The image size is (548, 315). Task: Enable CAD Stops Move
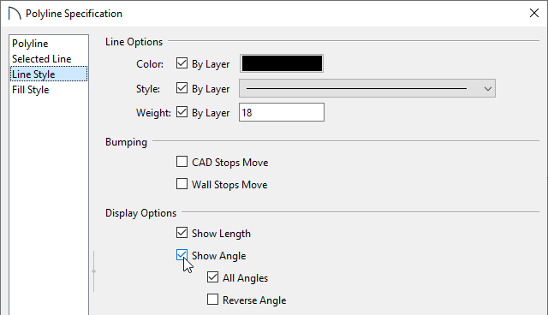point(182,162)
